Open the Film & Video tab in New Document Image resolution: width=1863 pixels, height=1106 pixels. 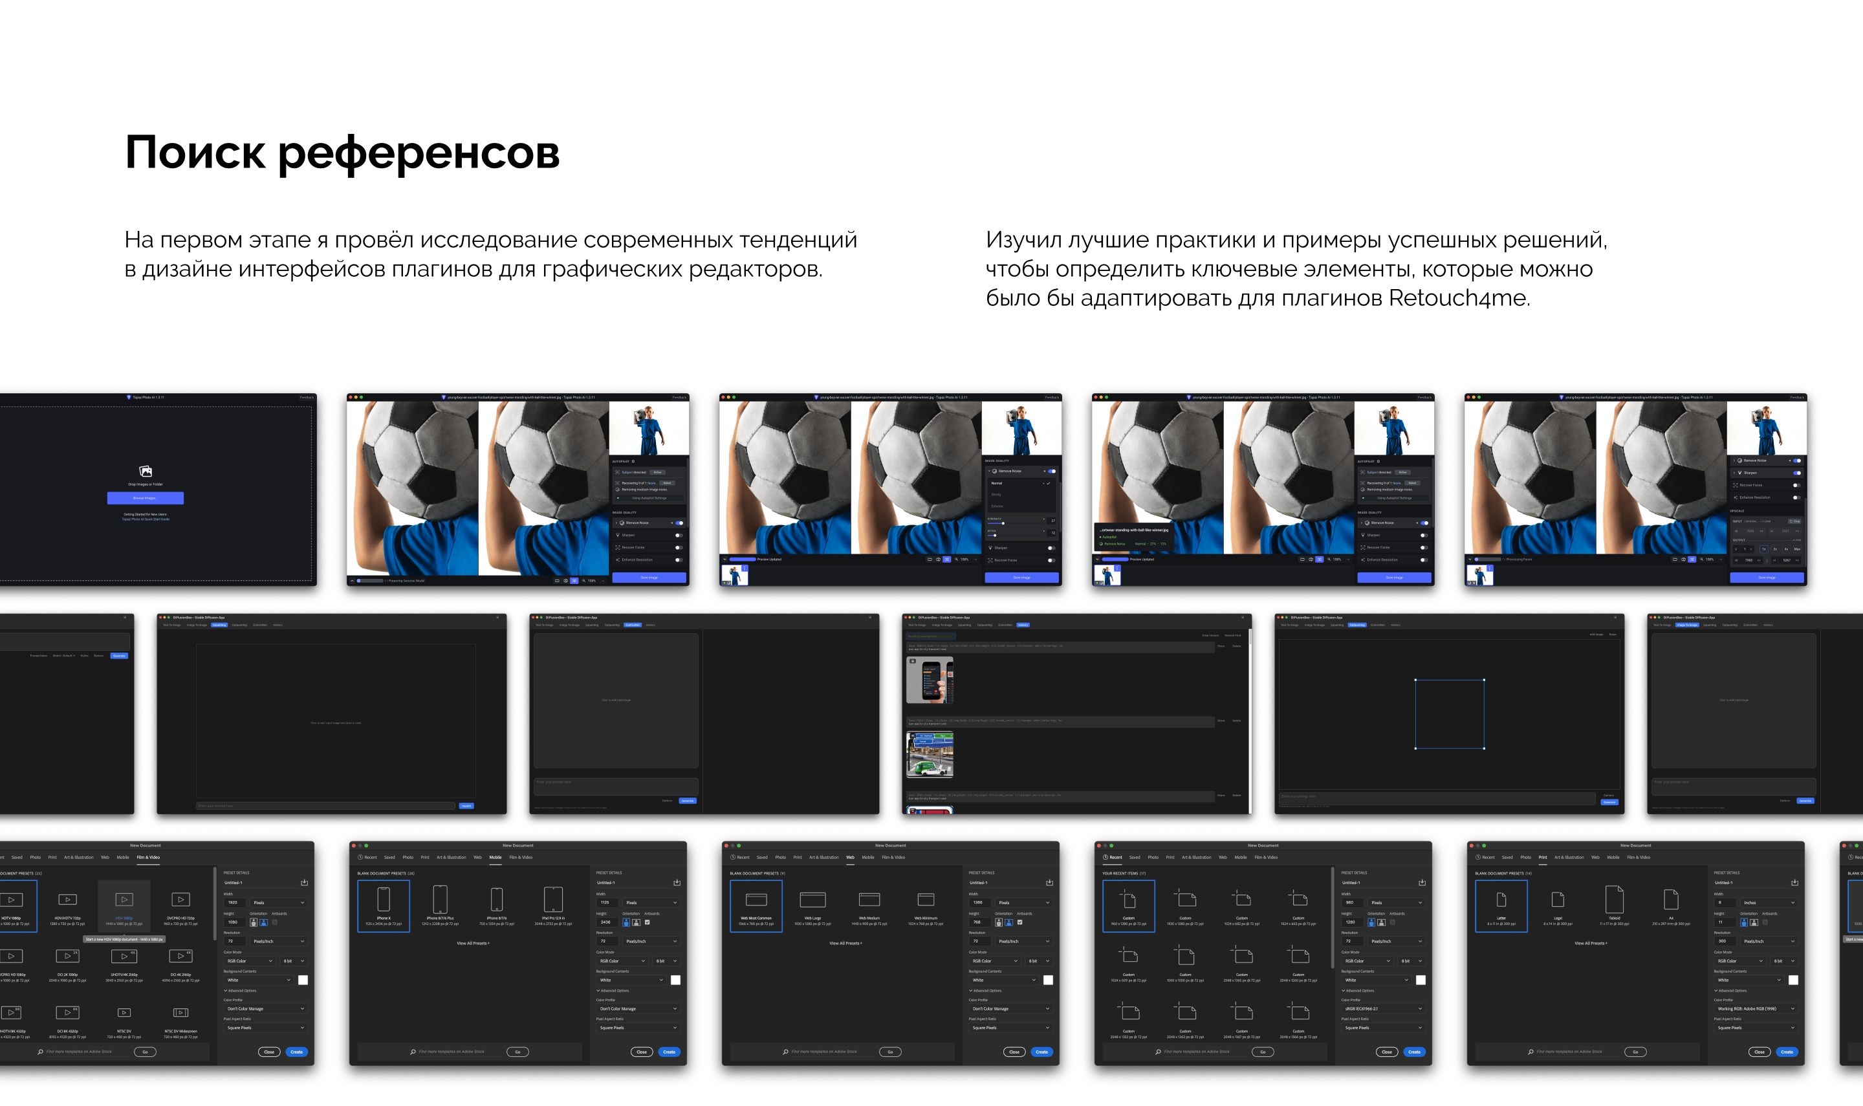(521, 857)
